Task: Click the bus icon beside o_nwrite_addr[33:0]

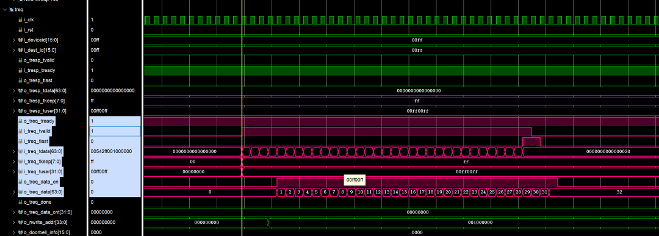Action: tap(20, 222)
